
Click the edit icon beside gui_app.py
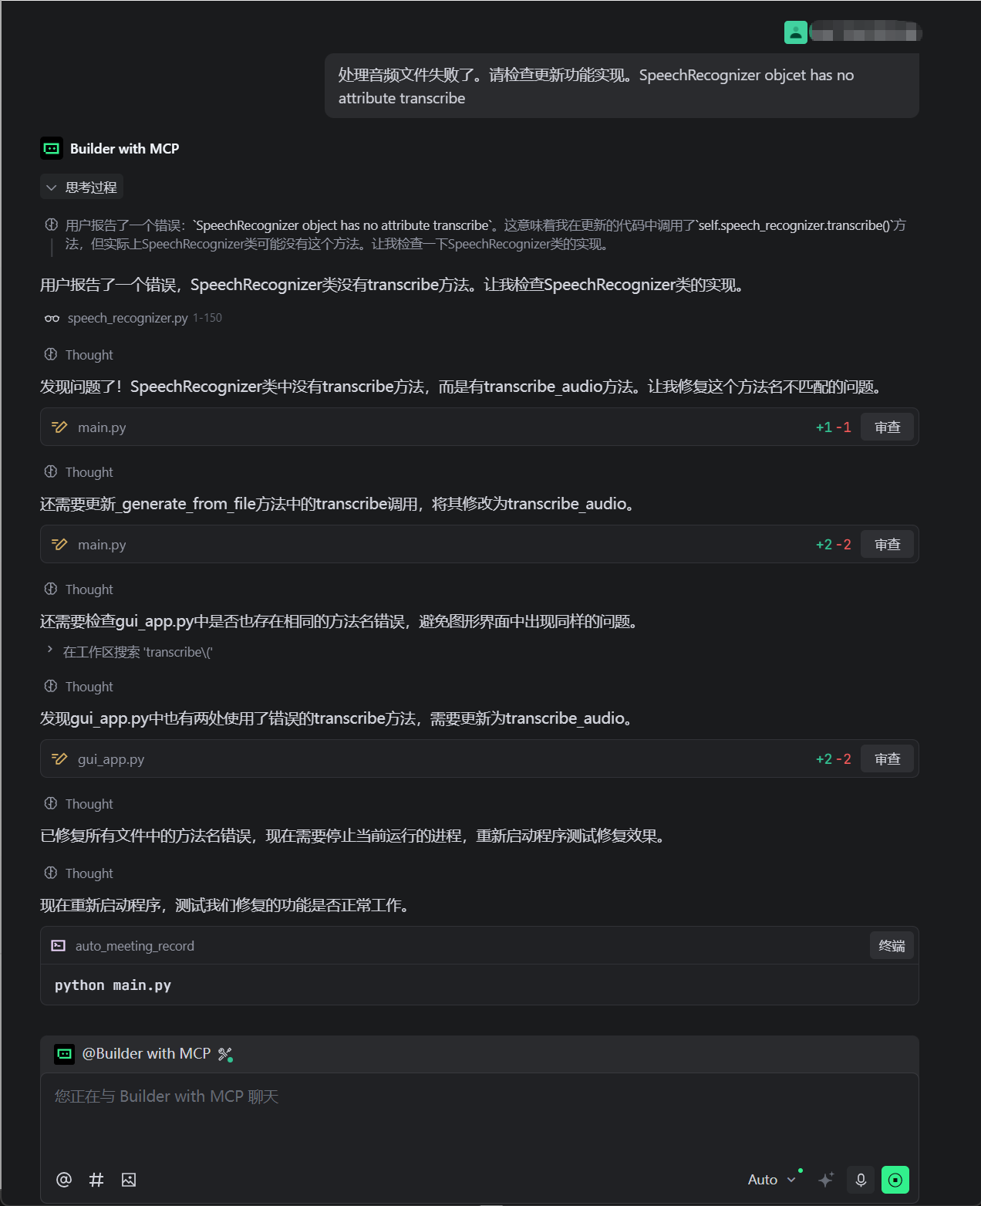click(x=59, y=758)
